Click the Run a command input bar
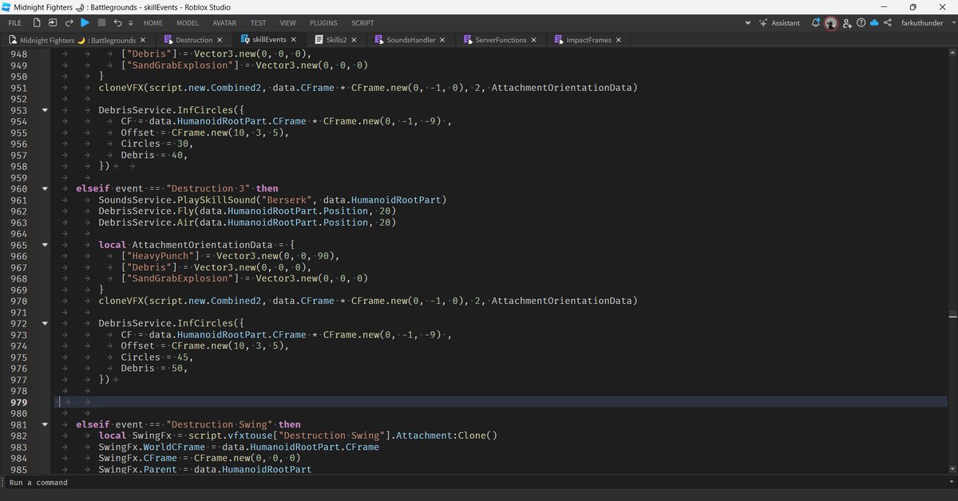 point(479,483)
